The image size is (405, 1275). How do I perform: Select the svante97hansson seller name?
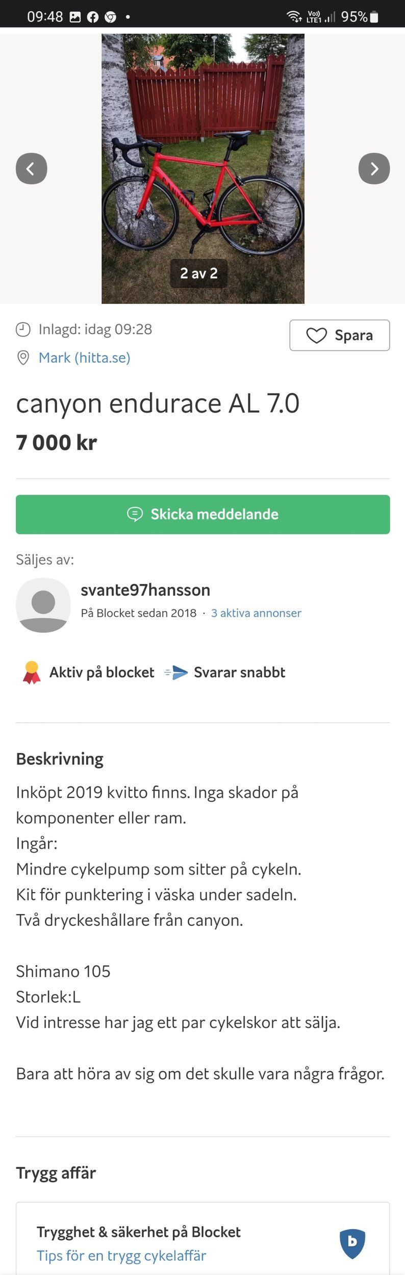click(145, 590)
